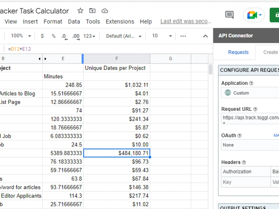Select cell with $217.74
Image resolution: width=279 pixels, height=209 pixels.
click(x=117, y=196)
